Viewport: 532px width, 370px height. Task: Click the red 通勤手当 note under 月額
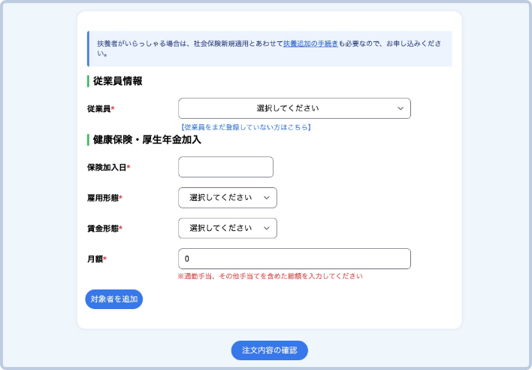pos(270,276)
